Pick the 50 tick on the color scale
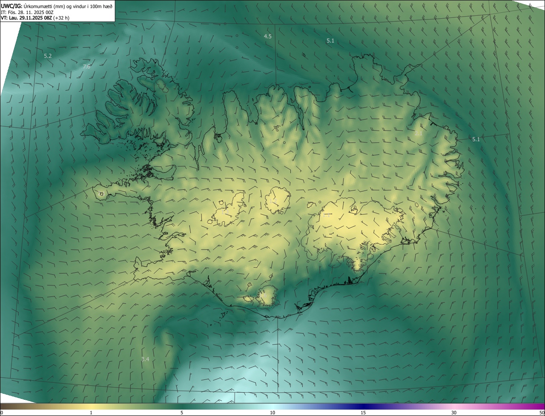Image resolution: width=545 pixels, height=416 pixels. (x=542, y=413)
